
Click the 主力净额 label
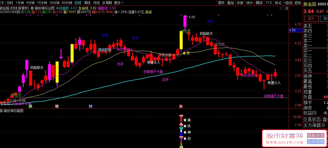coord(312,125)
